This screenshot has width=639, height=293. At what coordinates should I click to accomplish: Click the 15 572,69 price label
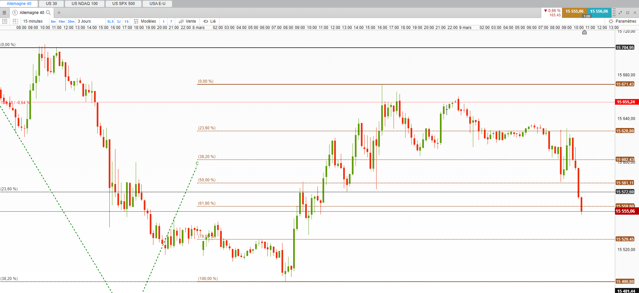click(x=625, y=192)
